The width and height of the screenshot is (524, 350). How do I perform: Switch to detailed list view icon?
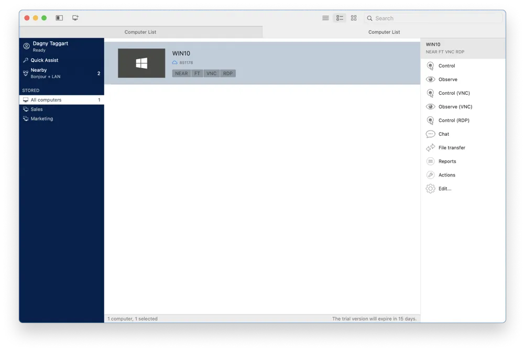point(340,18)
